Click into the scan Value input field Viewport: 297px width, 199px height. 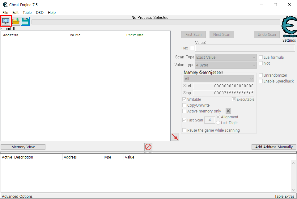point(245,48)
